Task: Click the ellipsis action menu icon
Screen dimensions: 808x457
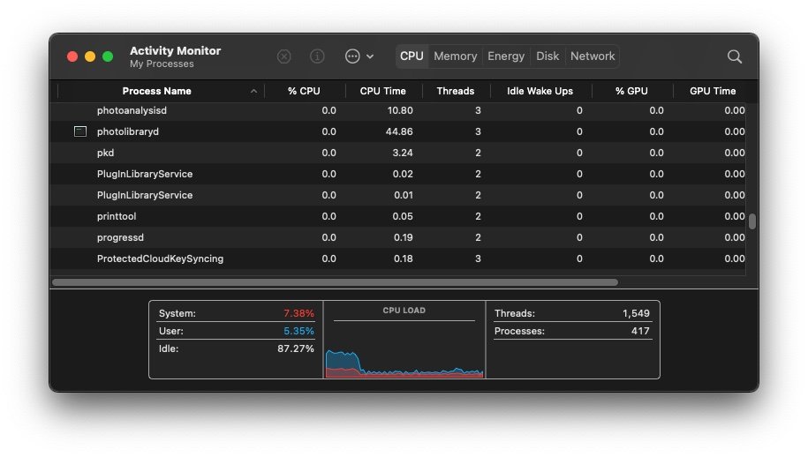Action: pyautogui.click(x=352, y=56)
